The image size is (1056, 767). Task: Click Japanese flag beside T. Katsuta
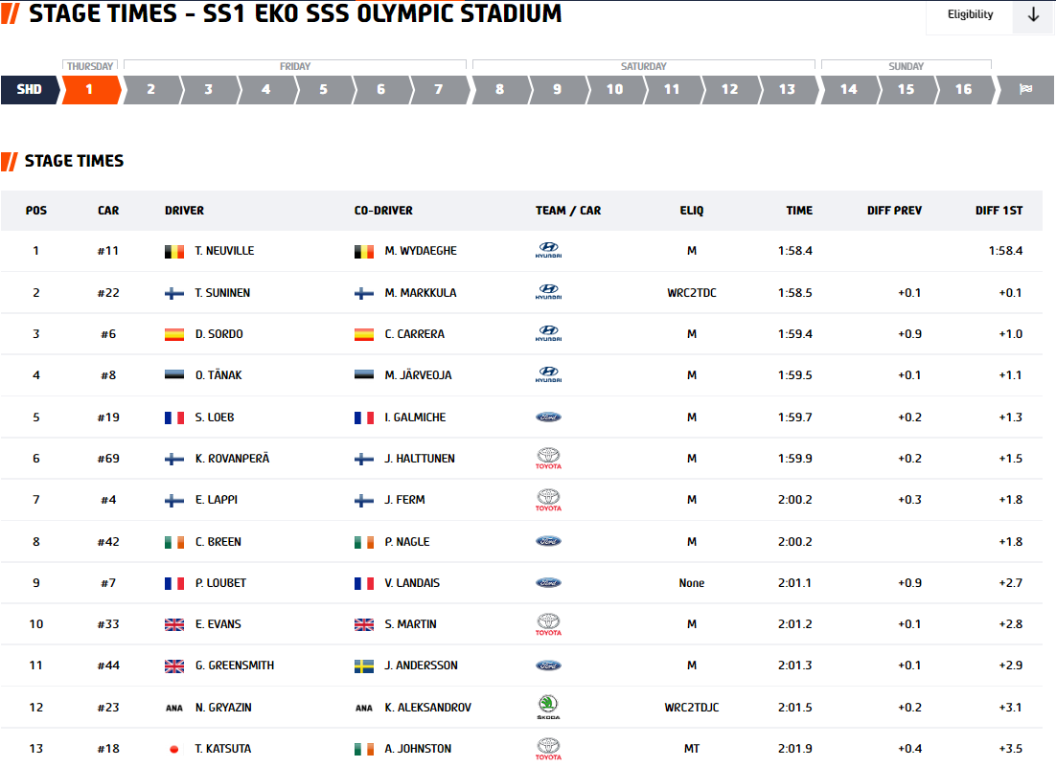174,750
